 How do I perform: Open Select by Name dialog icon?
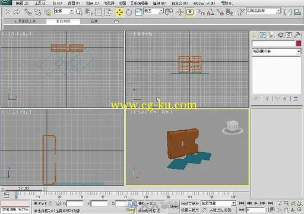coord(89,12)
